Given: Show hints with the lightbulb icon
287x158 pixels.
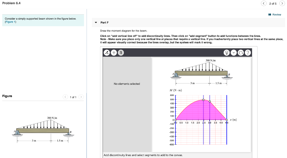Looking at the screenshot, I should (226, 53).
